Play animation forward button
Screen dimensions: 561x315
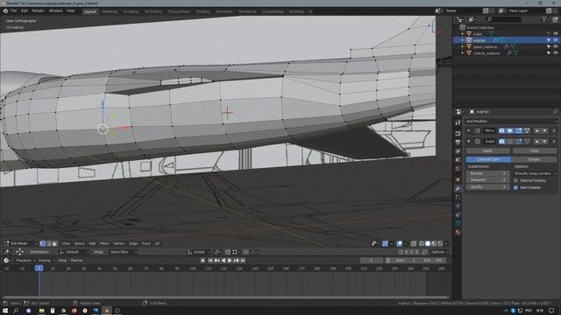[230, 261]
